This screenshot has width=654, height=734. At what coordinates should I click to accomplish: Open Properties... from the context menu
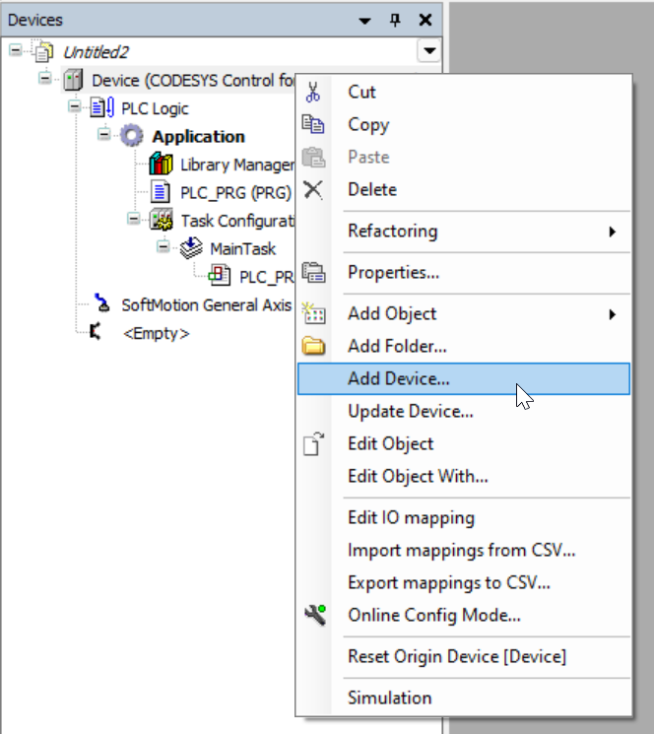(464, 273)
